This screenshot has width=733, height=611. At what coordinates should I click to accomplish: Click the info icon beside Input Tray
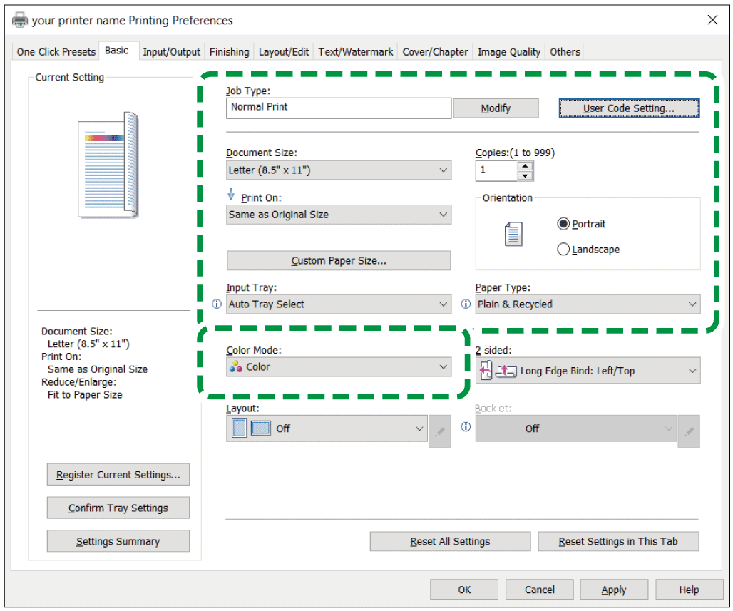(x=217, y=304)
